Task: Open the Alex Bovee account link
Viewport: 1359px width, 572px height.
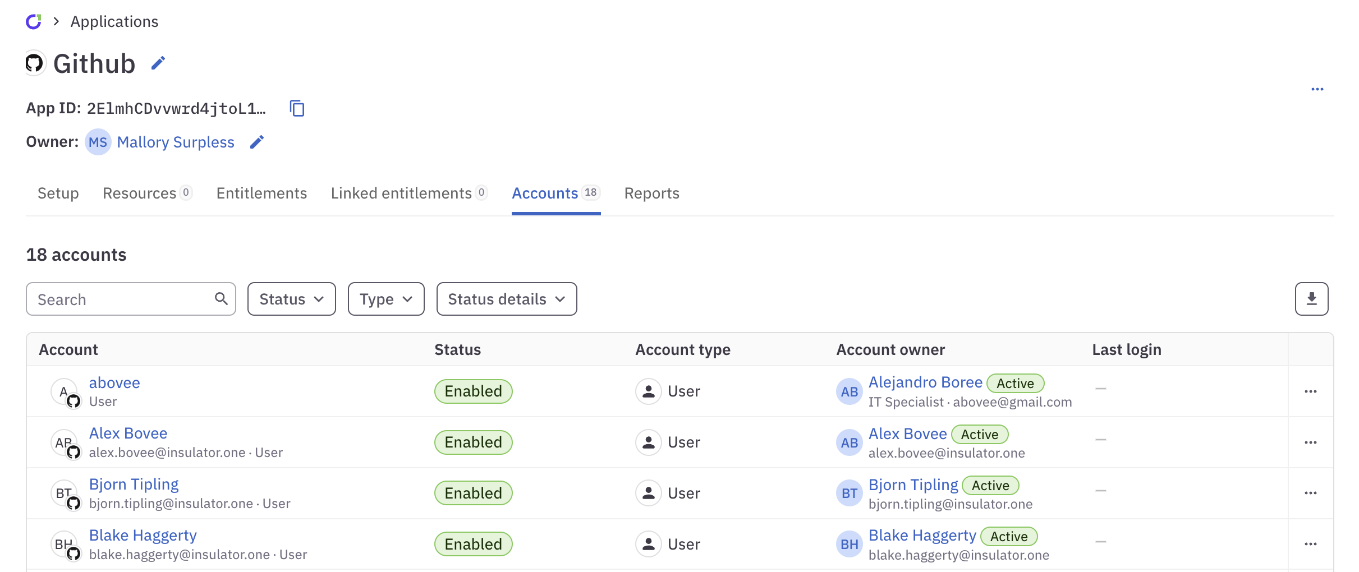Action: pyautogui.click(x=128, y=433)
